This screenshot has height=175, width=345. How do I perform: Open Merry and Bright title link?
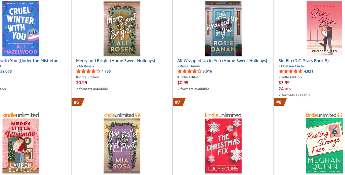(115, 61)
